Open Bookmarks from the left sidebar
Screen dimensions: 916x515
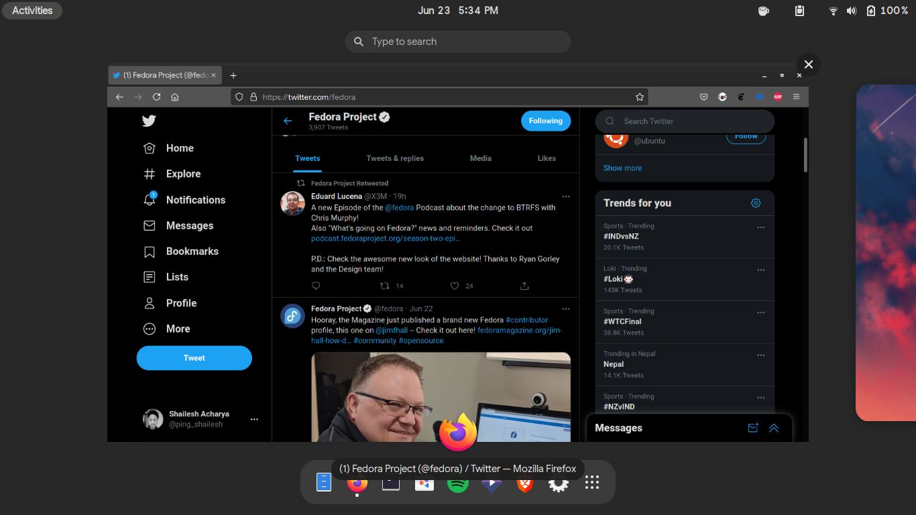coord(192,251)
